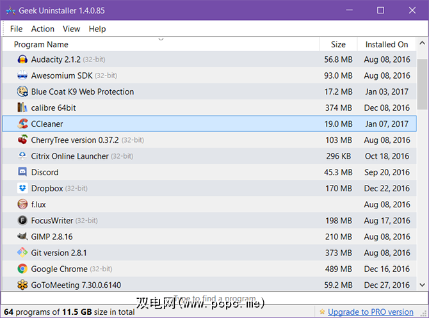Select the CCleaner program name
Viewport: 429px width, 318px height.
click(47, 124)
